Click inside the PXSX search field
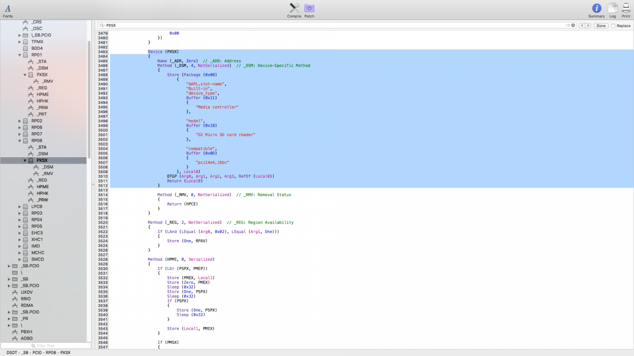This screenshot has width=634, height=356. tap(338, 25)
